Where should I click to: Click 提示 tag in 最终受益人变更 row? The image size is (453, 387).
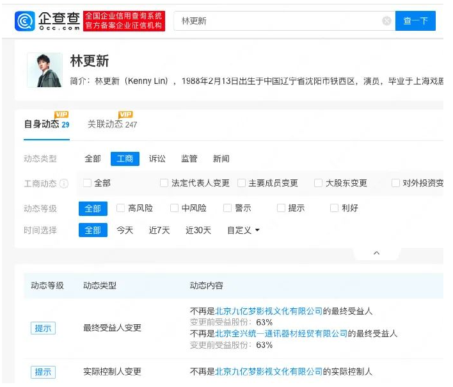43,328
